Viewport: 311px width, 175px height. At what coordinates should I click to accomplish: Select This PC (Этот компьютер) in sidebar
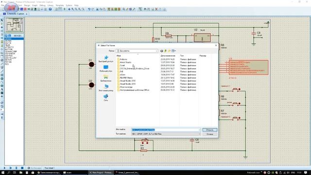coord(106,88)
